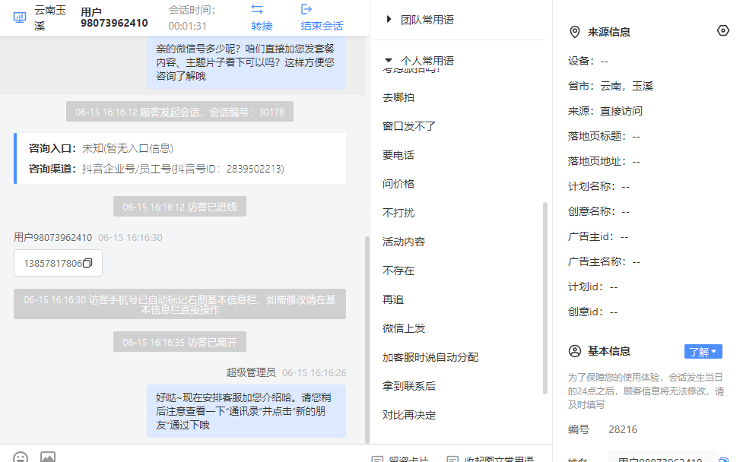The image size is (743, 462).
Task: Click the 设备 field in 来源信息
Action: click(588, 61)
